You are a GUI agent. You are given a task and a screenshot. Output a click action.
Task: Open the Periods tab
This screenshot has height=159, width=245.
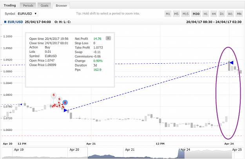[x=28, y=5]
